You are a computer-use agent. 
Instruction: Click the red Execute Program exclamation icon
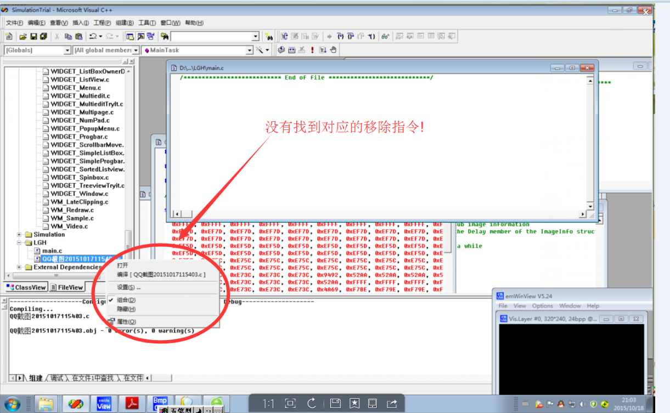click(312, 50)
